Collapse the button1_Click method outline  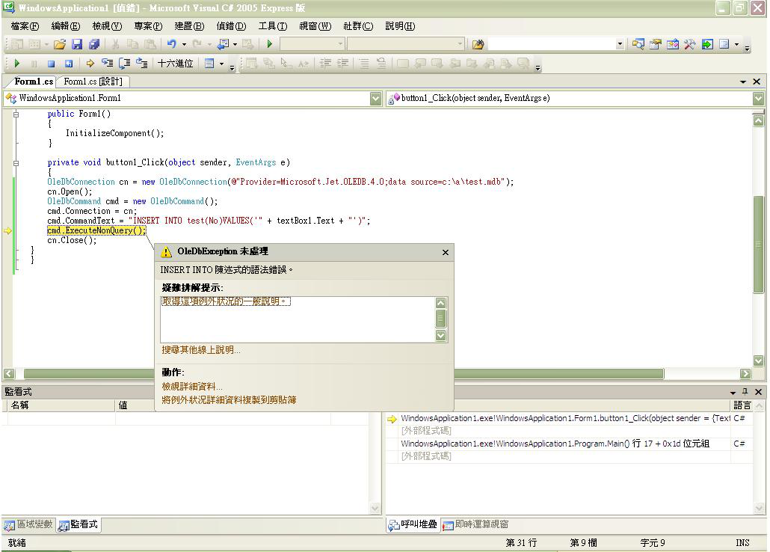[x=16, y=162]
